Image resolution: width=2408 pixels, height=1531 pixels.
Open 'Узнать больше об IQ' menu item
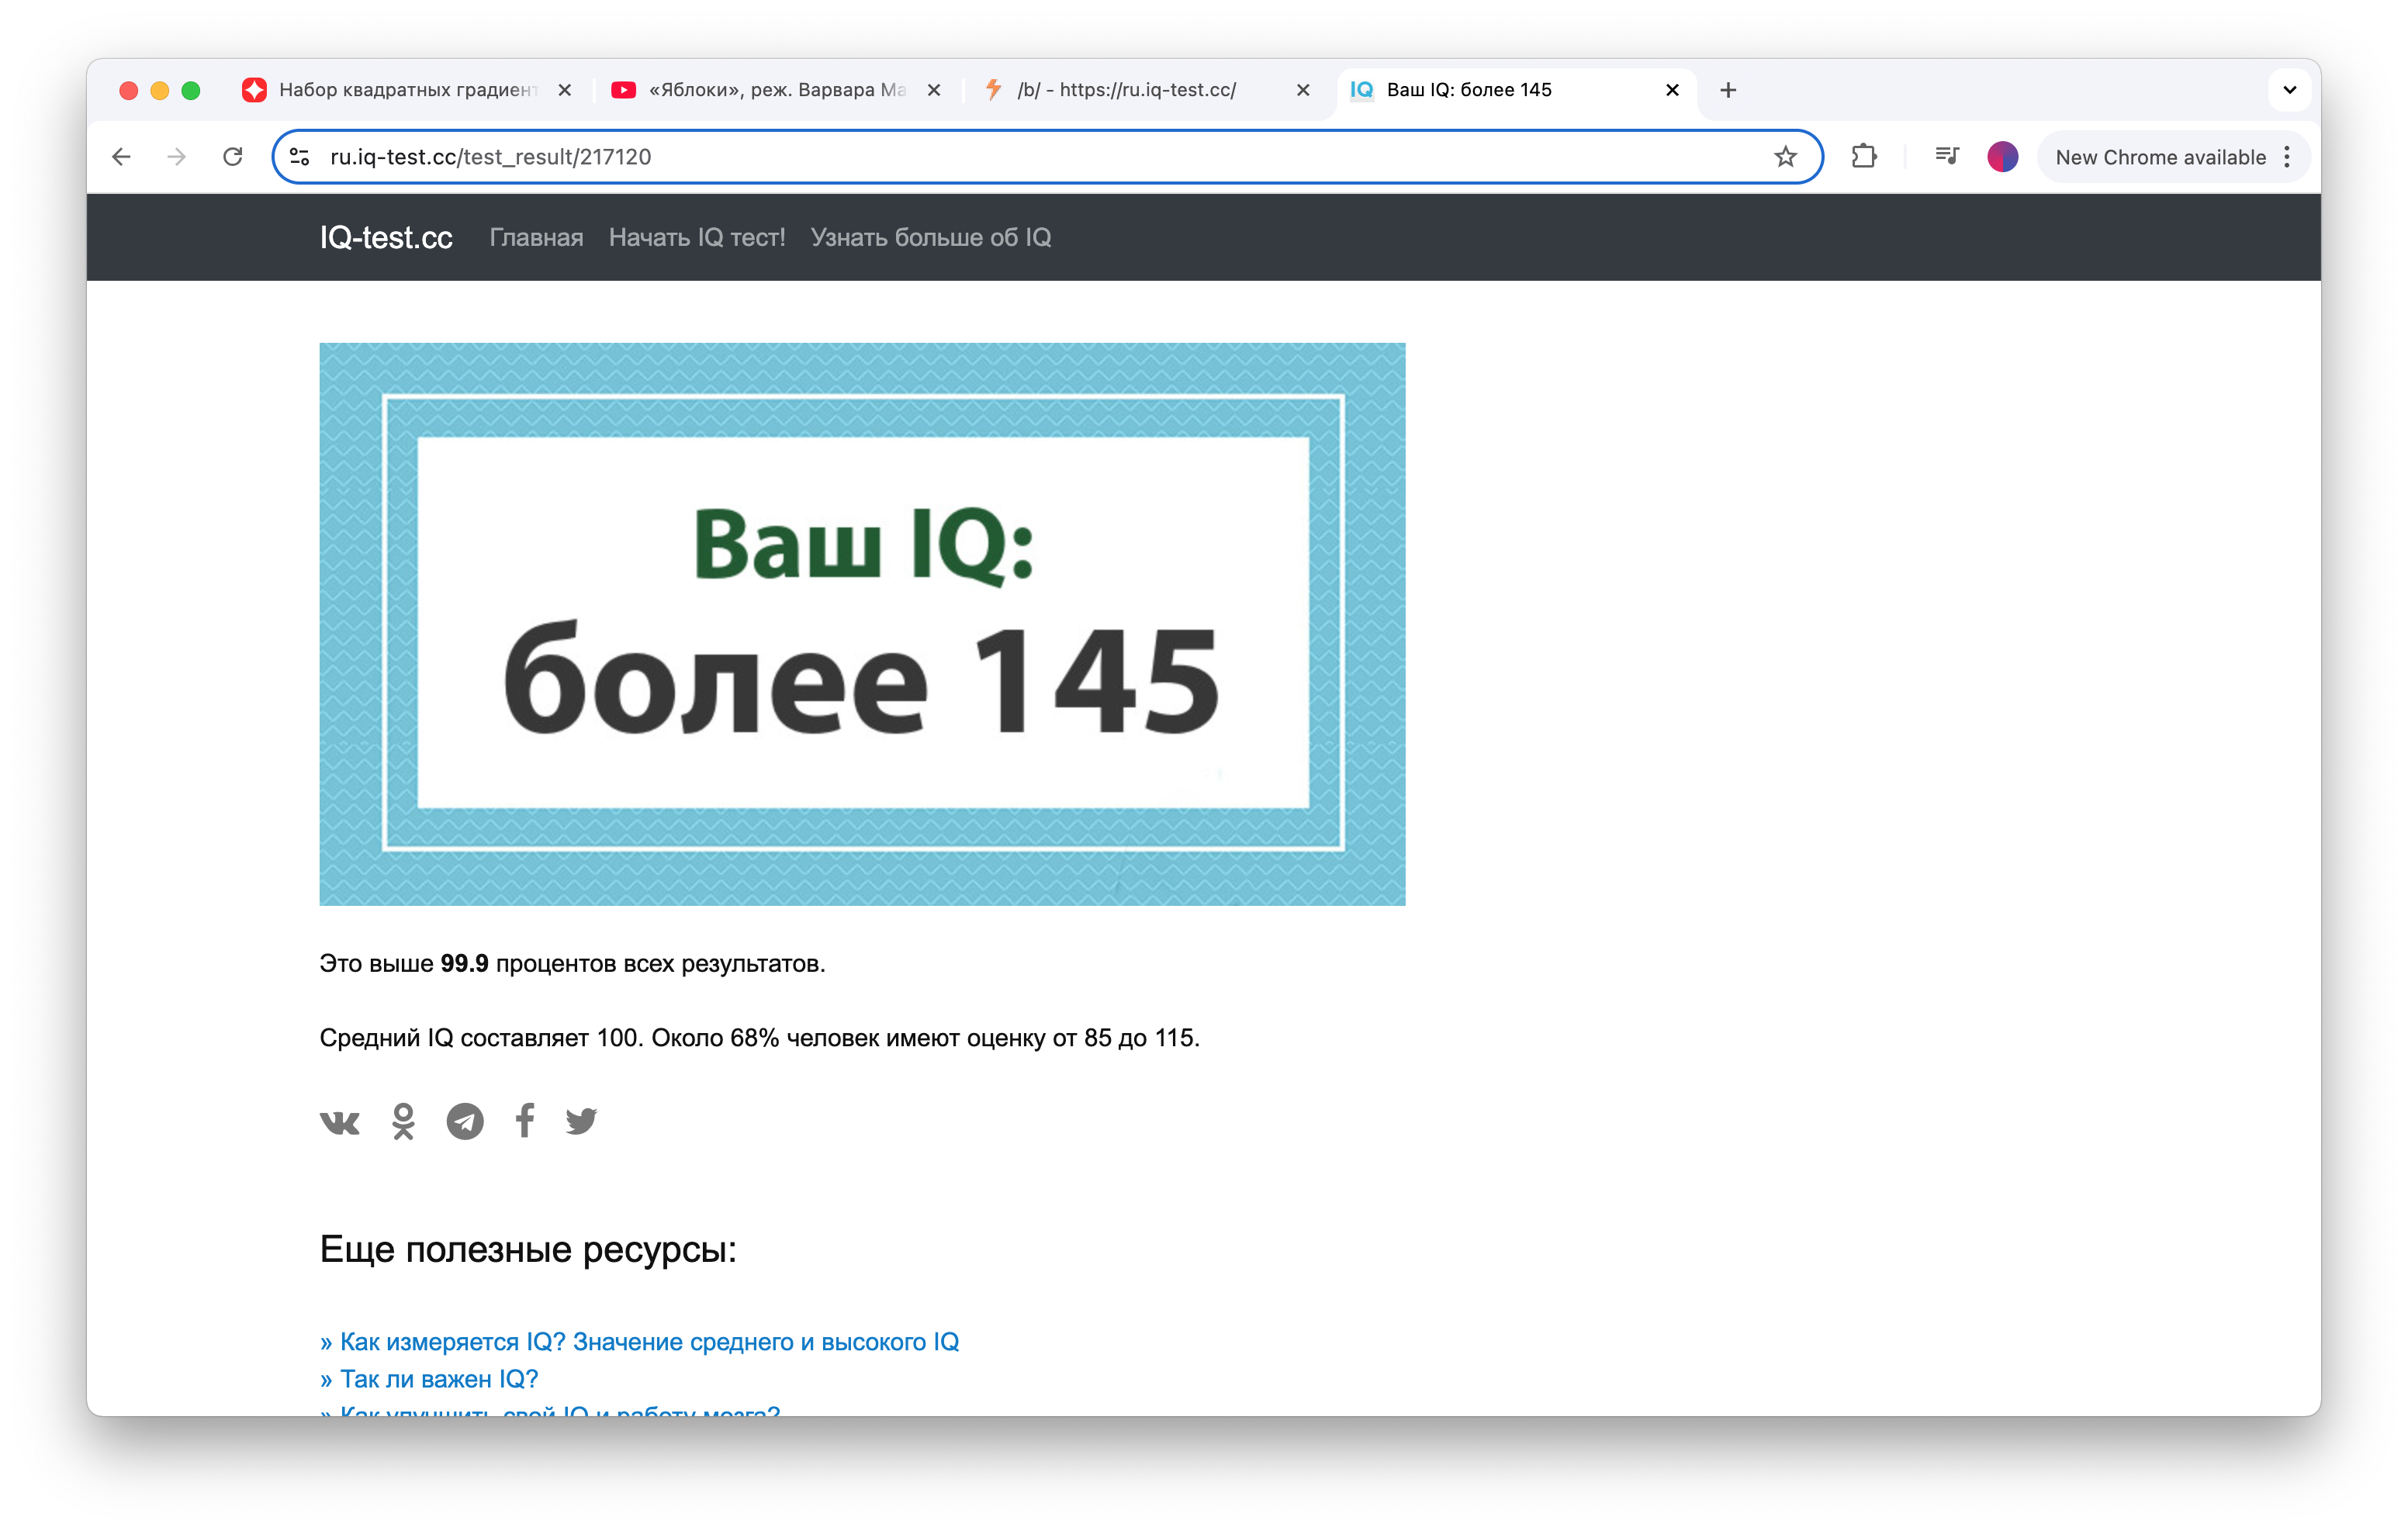coord(931,237)
